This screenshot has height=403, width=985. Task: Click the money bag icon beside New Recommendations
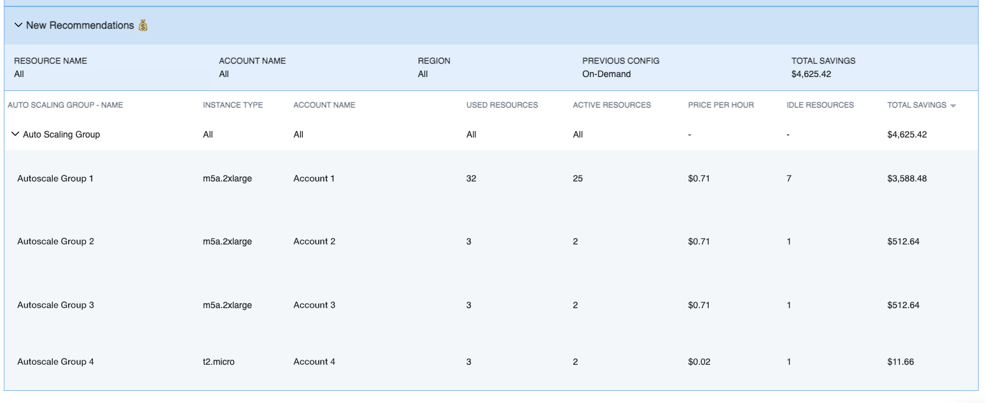pos(143,25)
